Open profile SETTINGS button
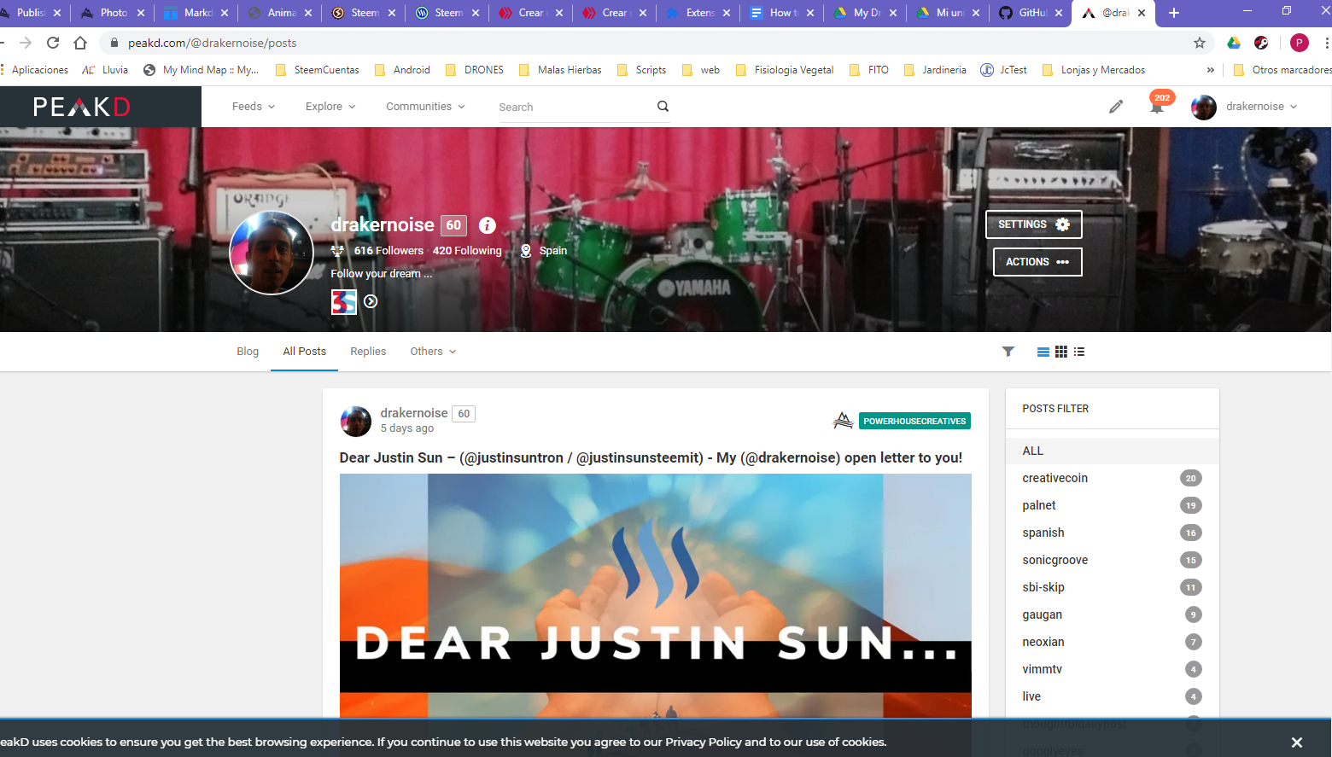Screen dimensions: 1332x757 pos(1034,224)
